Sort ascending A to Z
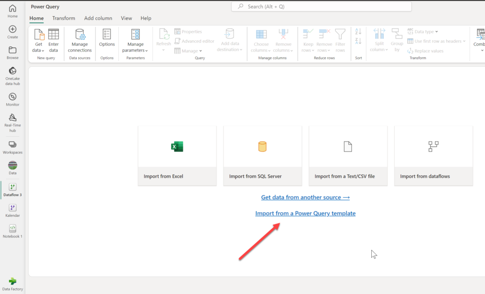The image size is (485, 294). tap(358, 31)
